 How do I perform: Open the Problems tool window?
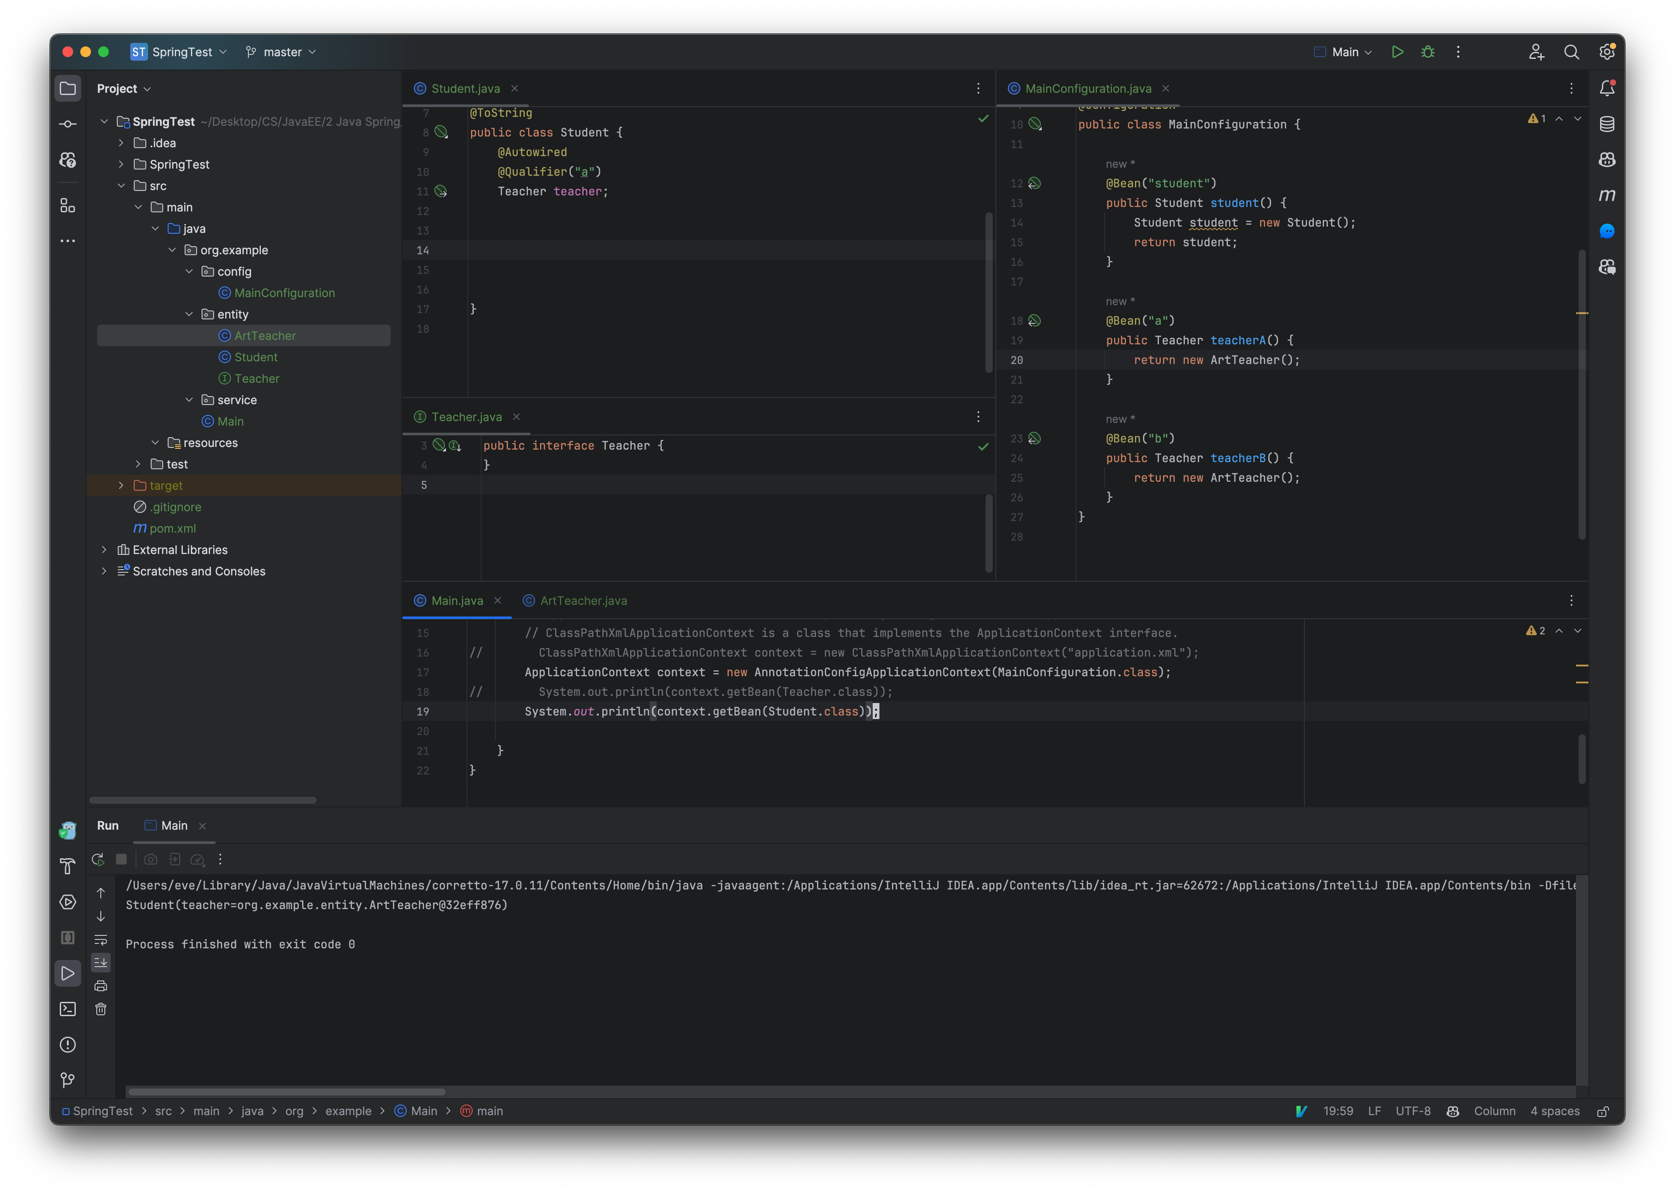[67, 1045]
